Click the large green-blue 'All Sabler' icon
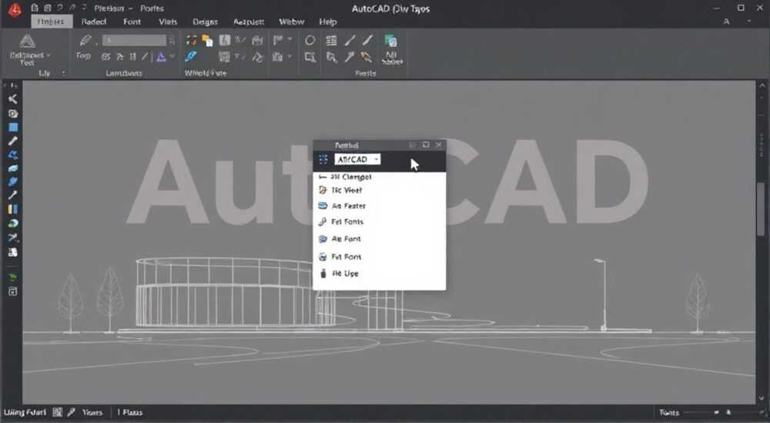The width and height of the screenshot is (770, 423). click(391, 42)
